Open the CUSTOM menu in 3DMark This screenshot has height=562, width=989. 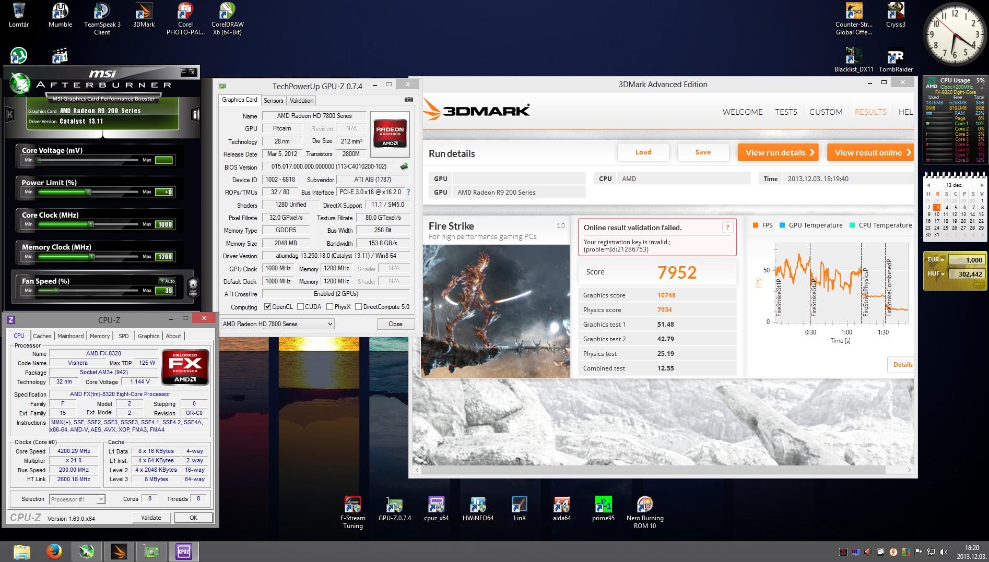tap(826, 112)
